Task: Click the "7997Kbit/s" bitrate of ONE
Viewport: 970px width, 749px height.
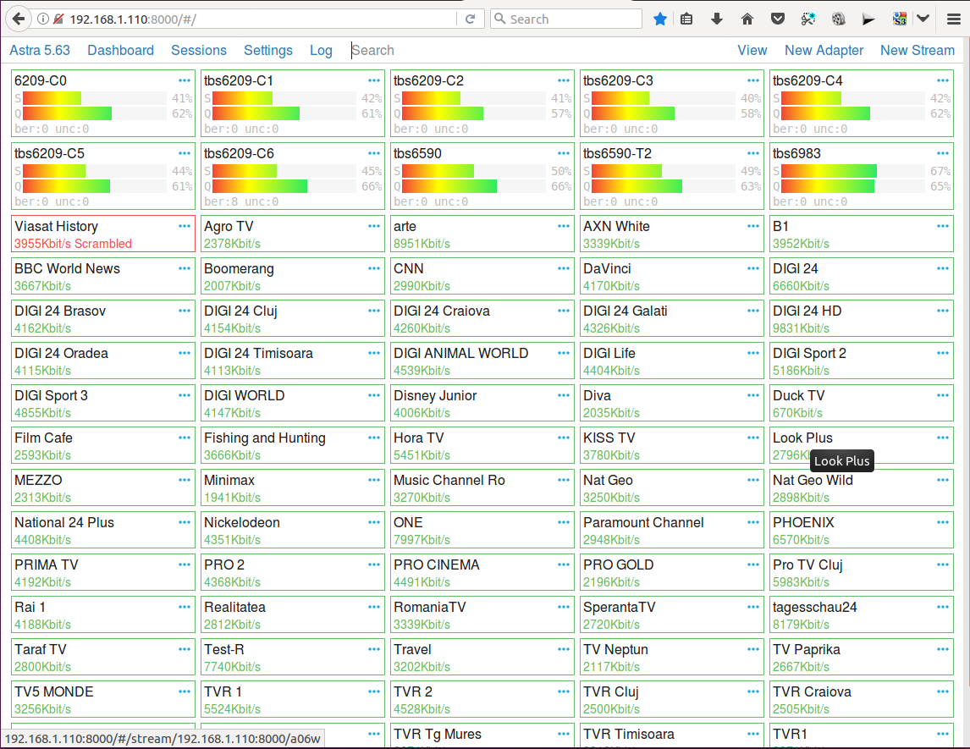Action: tap(422, 540)
